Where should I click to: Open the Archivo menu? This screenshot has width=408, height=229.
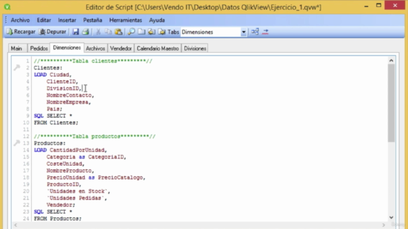click(20, 20)
